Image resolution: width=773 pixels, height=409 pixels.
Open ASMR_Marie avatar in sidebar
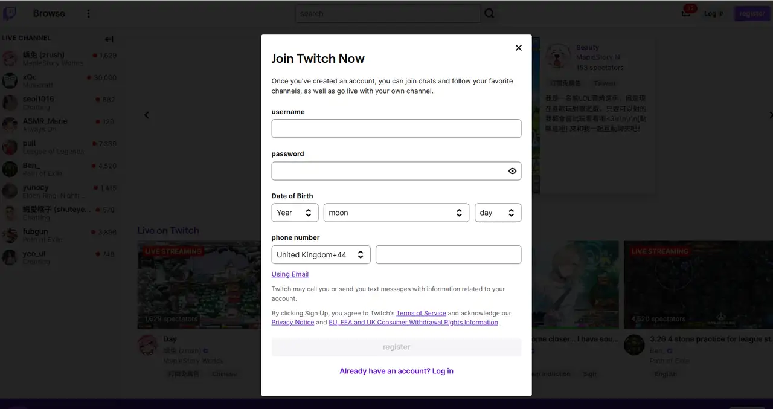click(10, 125)
